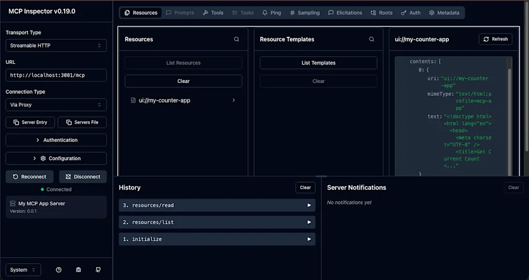Click the Connected status text

tap(59, 189)
